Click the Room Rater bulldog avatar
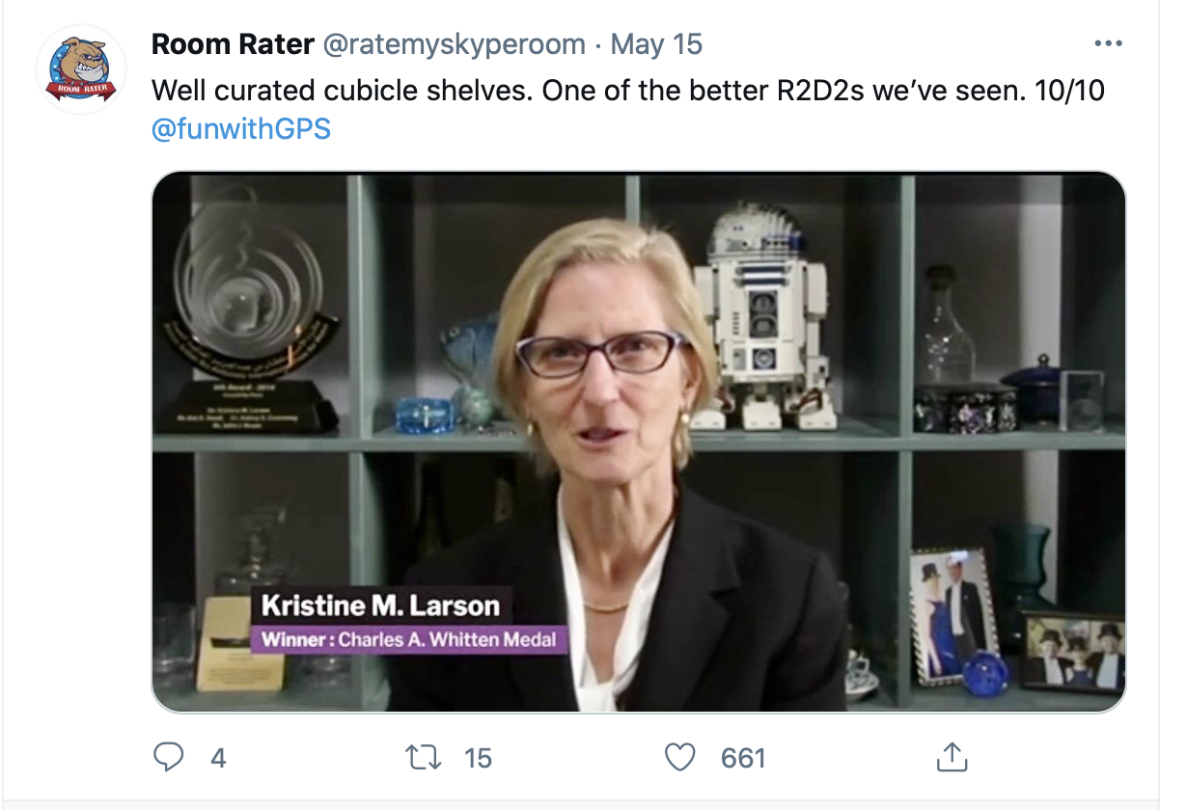This screenshot has width=1187, height=810. [x=81, y=69]
